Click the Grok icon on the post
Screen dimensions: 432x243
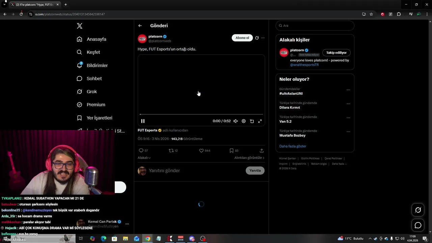coord(257,38)
